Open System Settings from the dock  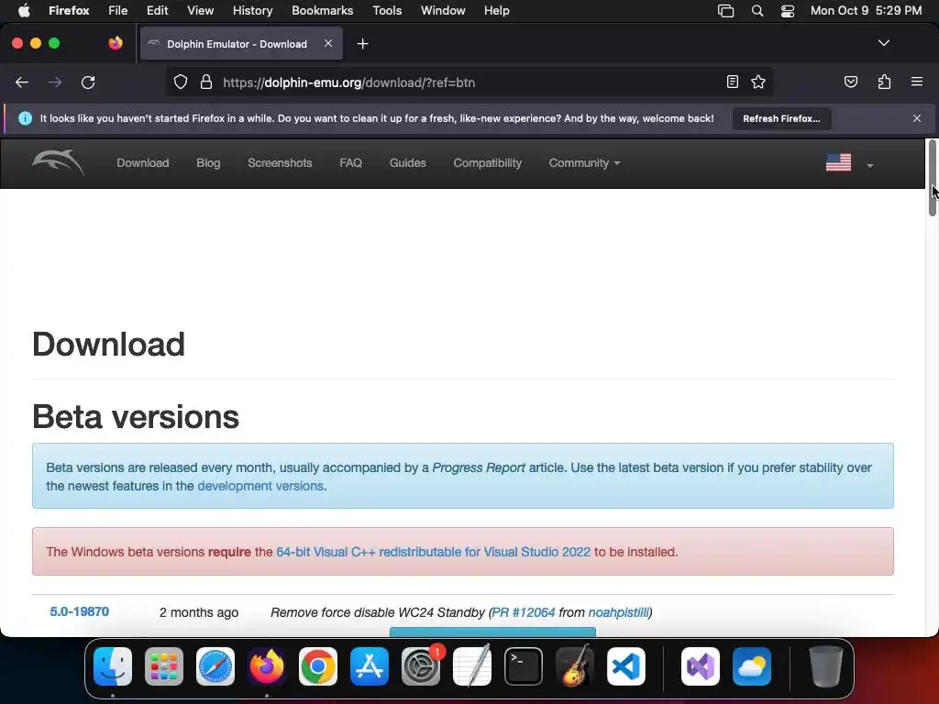(421, 666)
